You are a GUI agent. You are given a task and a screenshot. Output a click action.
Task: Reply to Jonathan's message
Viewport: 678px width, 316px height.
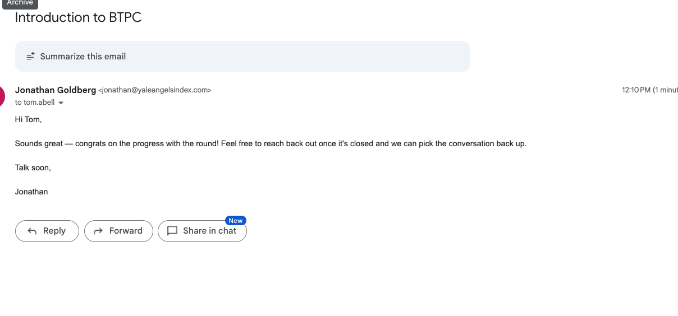click(x=47, y=231)
